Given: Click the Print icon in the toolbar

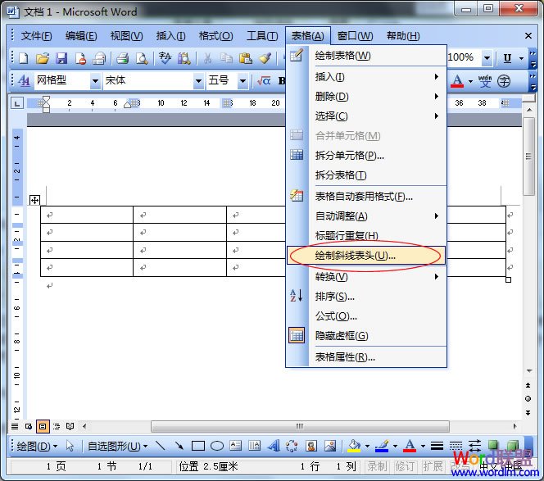Looking at the screenshot, I should (122, 58).
